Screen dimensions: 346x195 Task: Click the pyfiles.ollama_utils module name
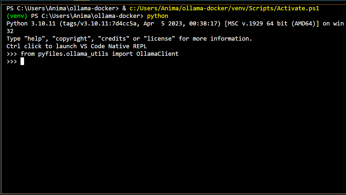click(x=73, y=54)
